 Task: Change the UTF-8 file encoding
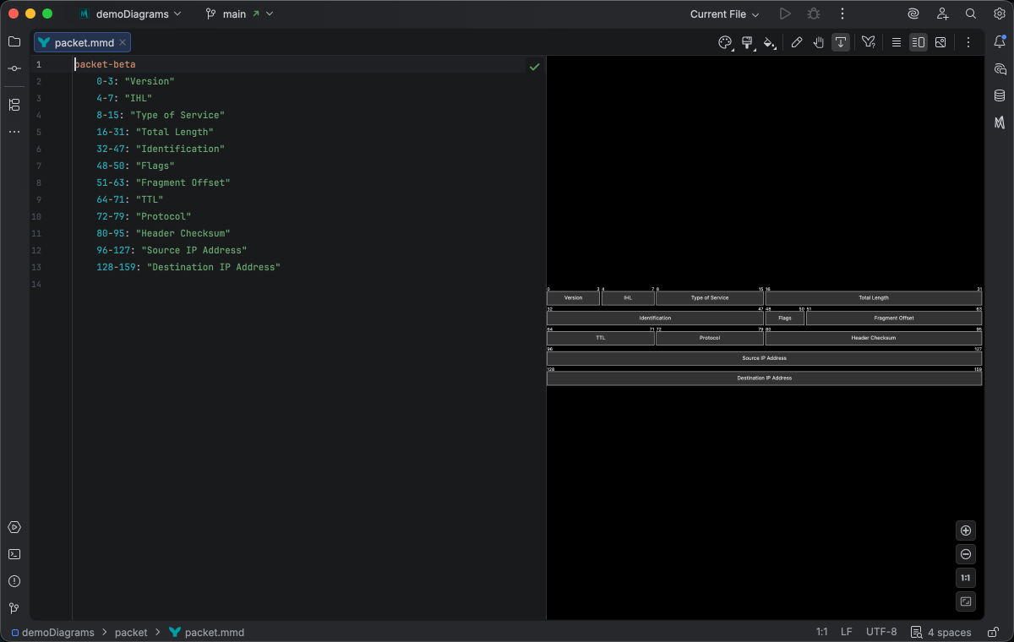click(881, 632)
